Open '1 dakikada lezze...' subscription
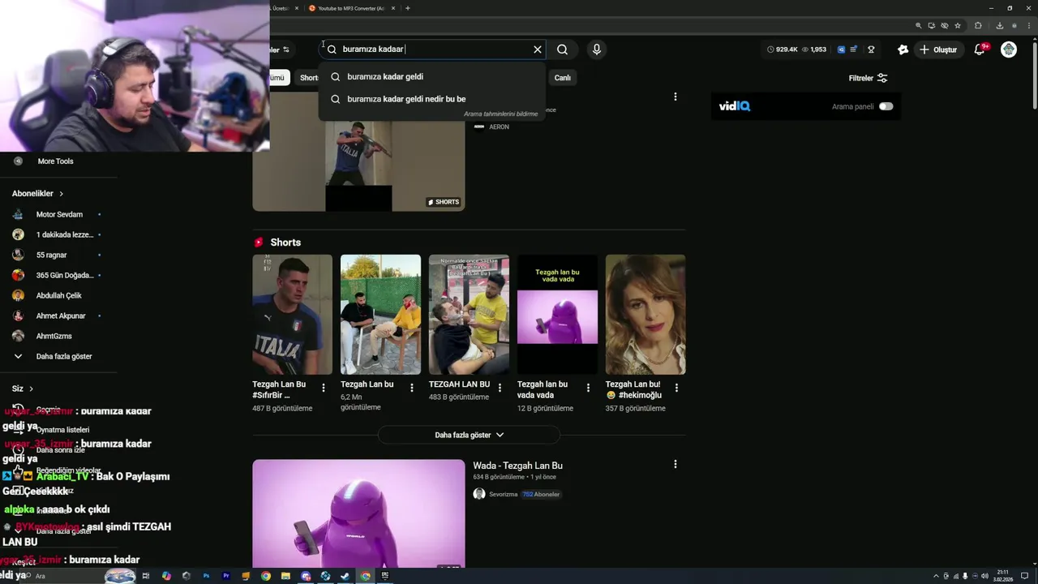 [x=58, y=234]
